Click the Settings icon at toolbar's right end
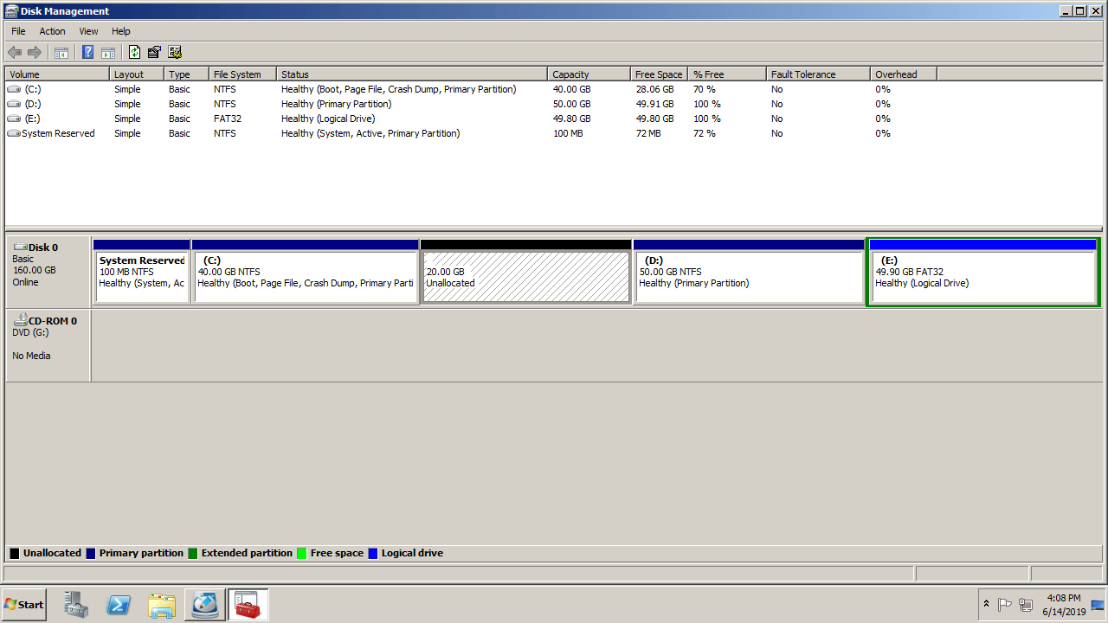The image size is (1108, 623). pos(175,52)
